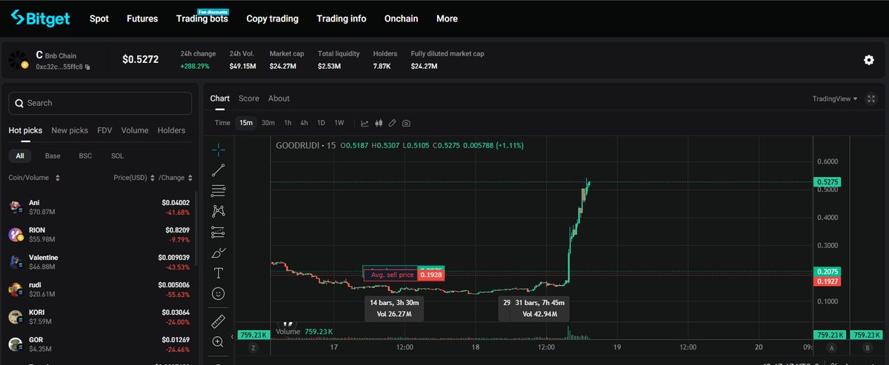Activate the zoom in tool

tap(219, 341)
